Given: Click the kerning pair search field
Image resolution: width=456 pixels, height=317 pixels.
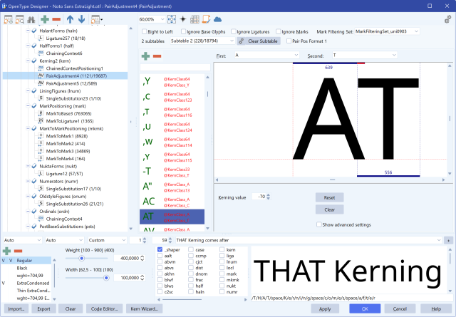Looking at the screenshot, I should (175, 68).
